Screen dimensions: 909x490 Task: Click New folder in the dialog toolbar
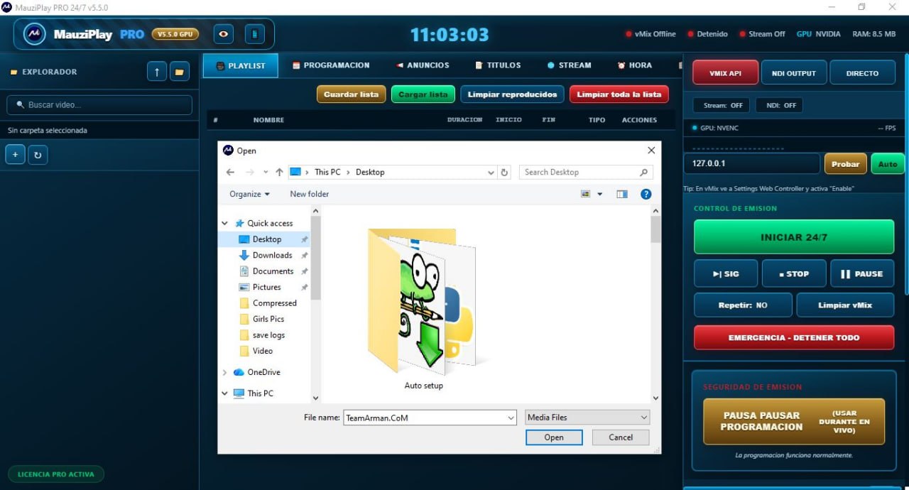[309, 194]
